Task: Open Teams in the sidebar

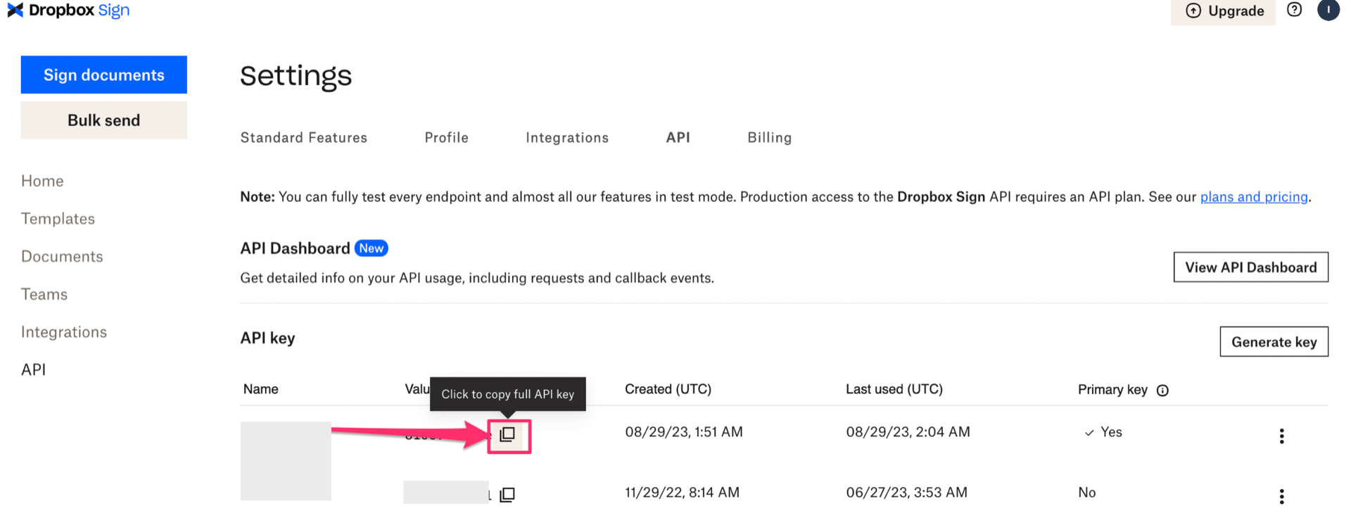Action: tap(44, 294)
